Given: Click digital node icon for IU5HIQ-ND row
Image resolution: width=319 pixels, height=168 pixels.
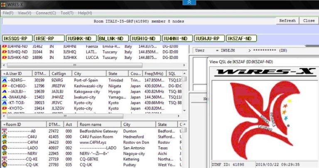Looking at the screenshot, I should pyautogui.click(x=4, y=52).
